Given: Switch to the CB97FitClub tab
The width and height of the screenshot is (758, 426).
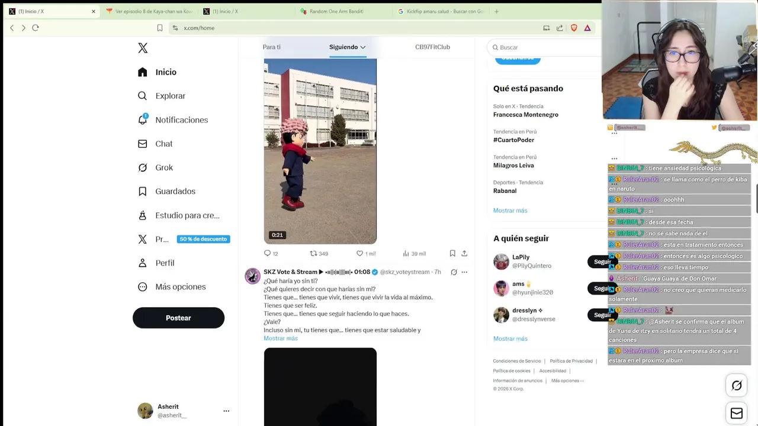Looking at the screenshot, I should point(432,47).
